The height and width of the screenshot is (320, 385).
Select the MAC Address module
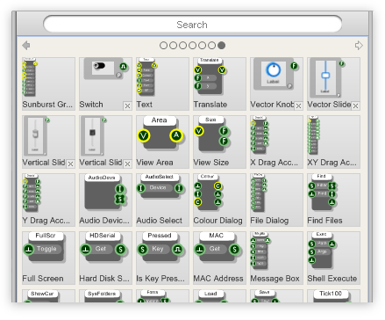pos(219,258)
